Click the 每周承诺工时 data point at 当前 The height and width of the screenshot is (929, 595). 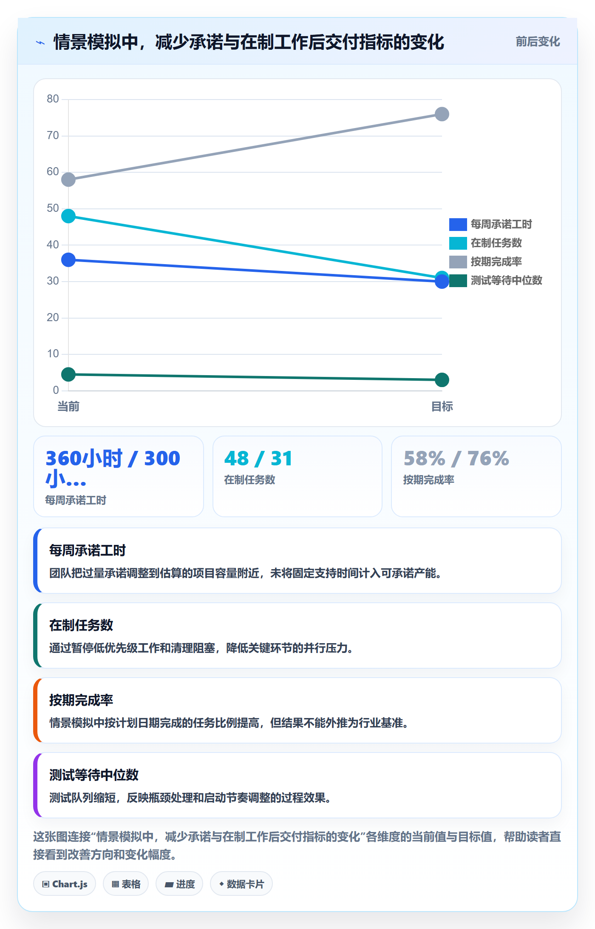click(68, 260)
